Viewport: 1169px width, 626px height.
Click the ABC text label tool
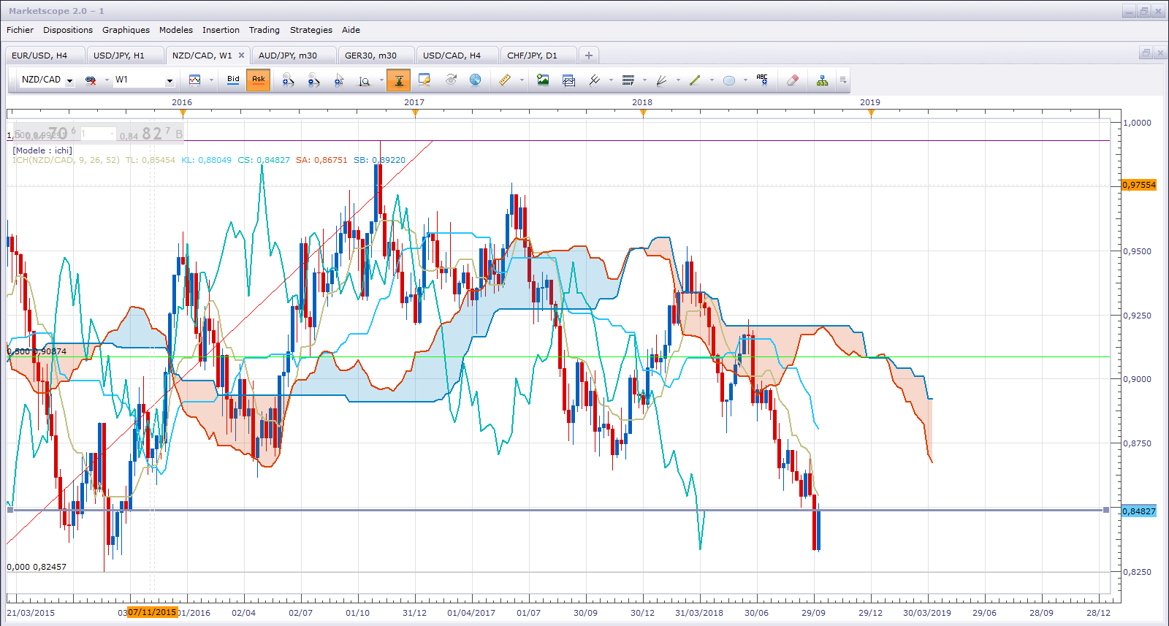pyautogui.click(x=762, y=80)
